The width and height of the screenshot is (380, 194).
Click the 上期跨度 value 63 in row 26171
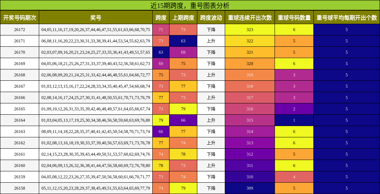(x=183, y=41)
